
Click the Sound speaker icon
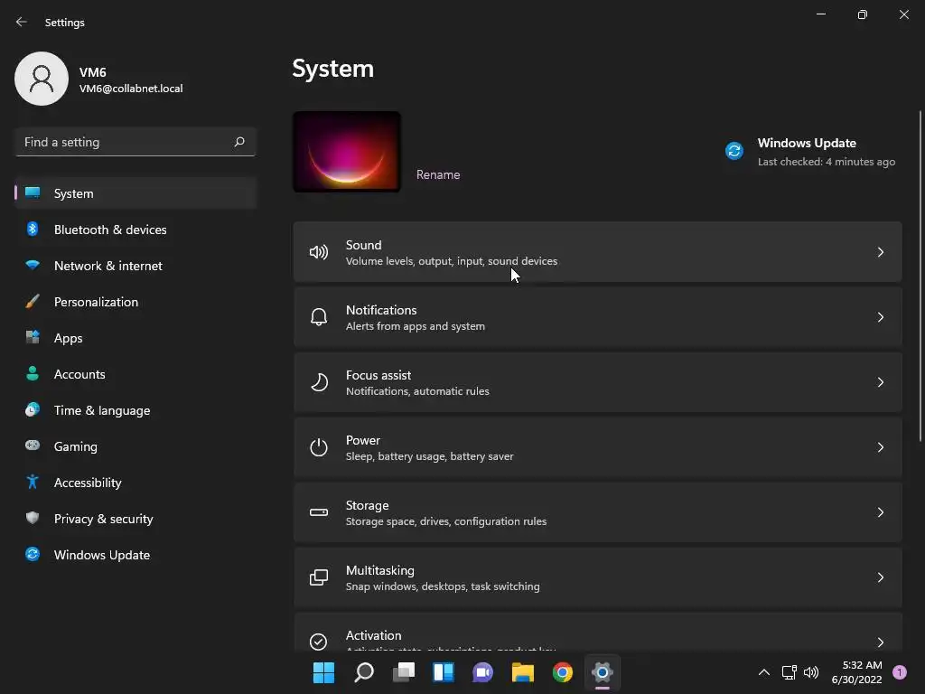pos(319,253)
